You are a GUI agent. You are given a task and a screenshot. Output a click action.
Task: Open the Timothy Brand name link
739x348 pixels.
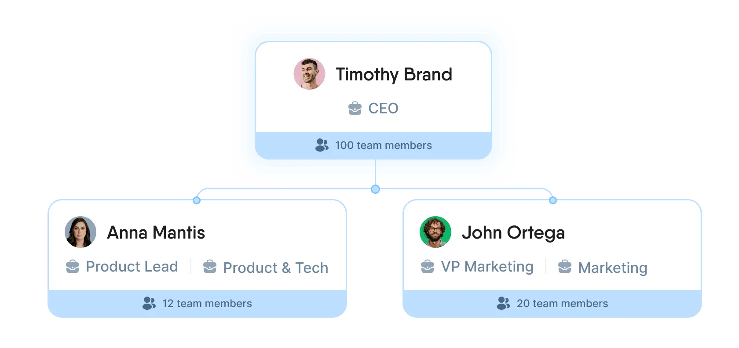click(394, 74)
